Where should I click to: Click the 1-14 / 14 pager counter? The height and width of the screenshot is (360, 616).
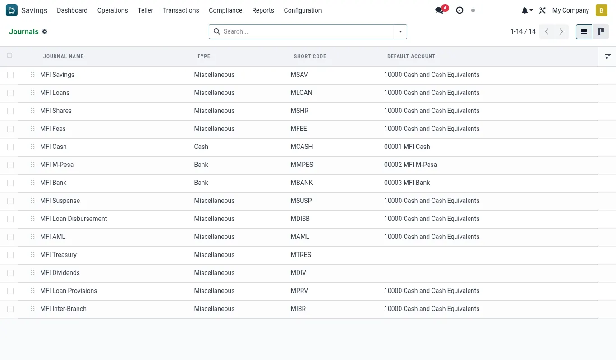coord(523,31)
